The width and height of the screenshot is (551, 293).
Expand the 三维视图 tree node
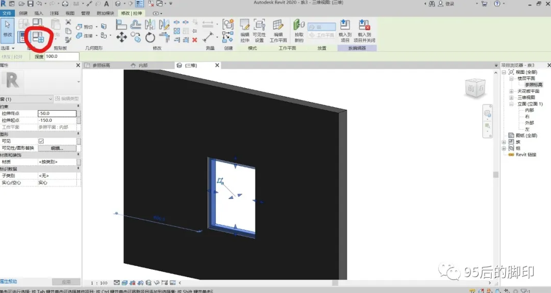pyautogui.click(x=511, y=97)
